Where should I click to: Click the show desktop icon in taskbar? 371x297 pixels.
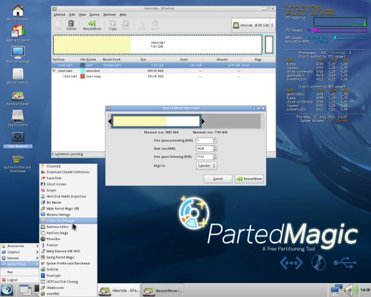tap(25, 290)
